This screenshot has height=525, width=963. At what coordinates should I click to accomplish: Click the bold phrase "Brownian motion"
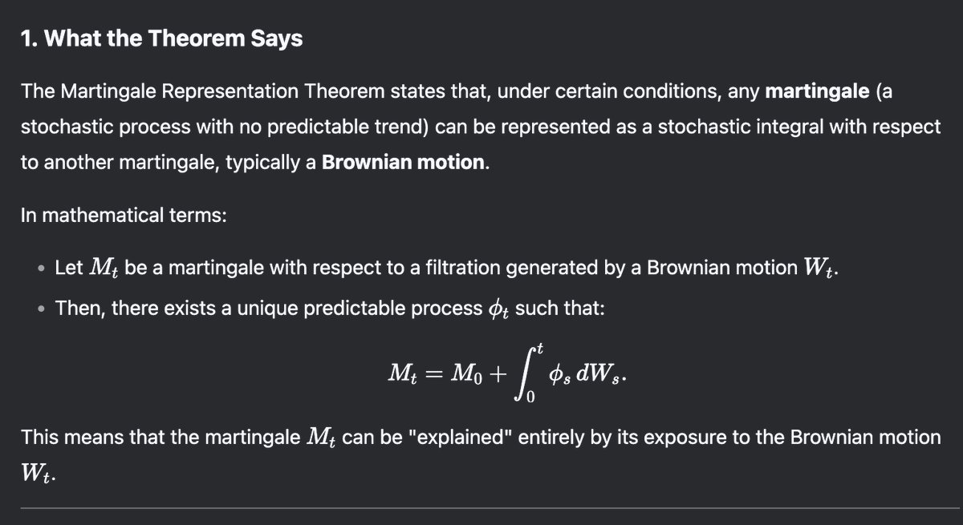[x=403, y=162]
